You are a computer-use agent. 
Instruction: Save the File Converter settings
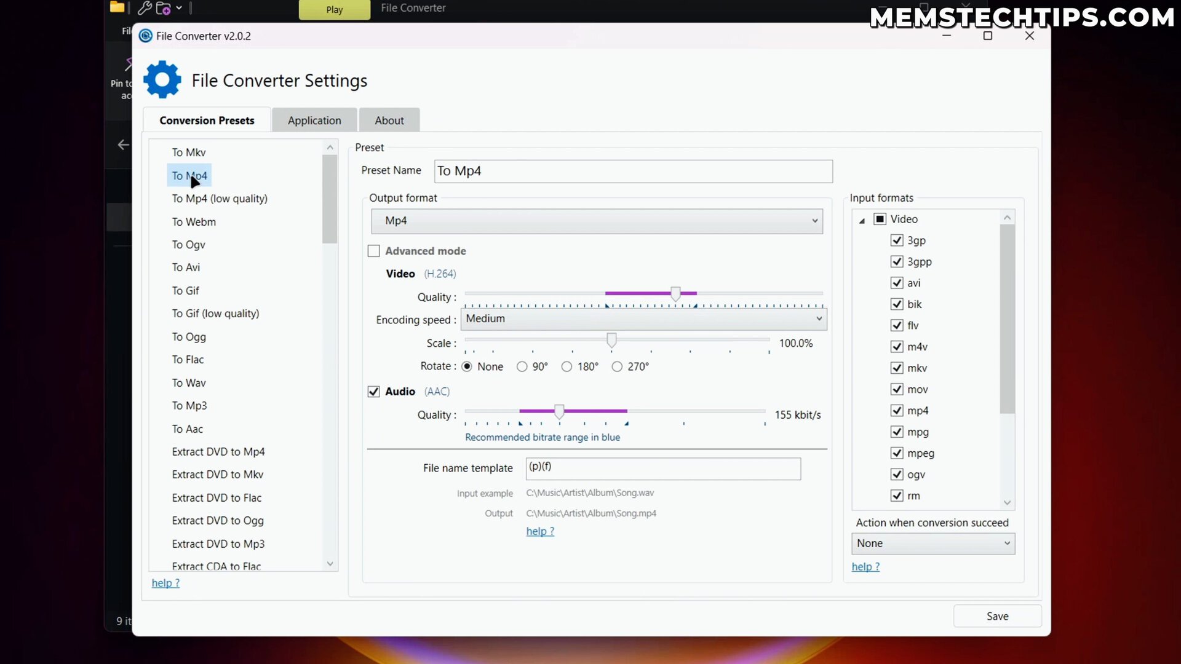(997, 616)
